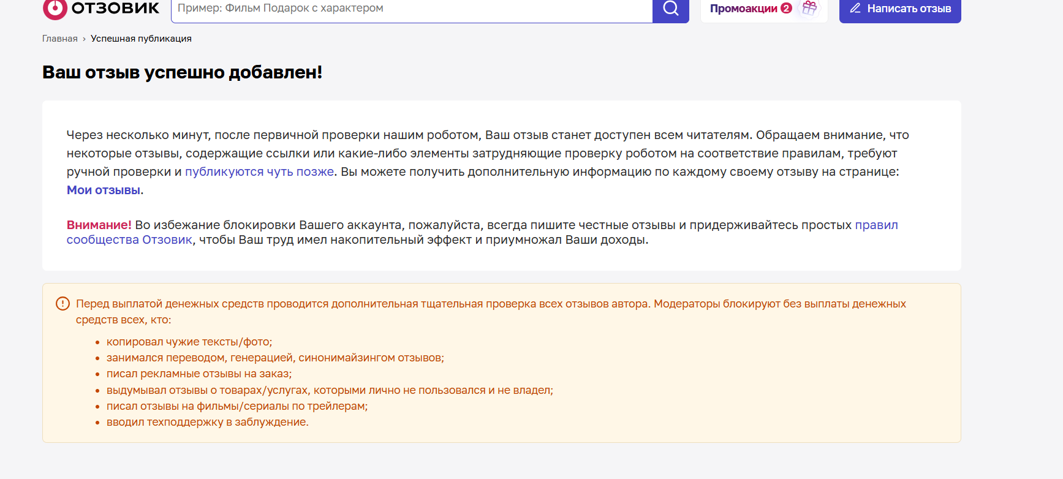The image size is (1063, 479).
Task: Click bullet писал отзывы на фильмы/сериалы
Action: [x=237, y=406]
